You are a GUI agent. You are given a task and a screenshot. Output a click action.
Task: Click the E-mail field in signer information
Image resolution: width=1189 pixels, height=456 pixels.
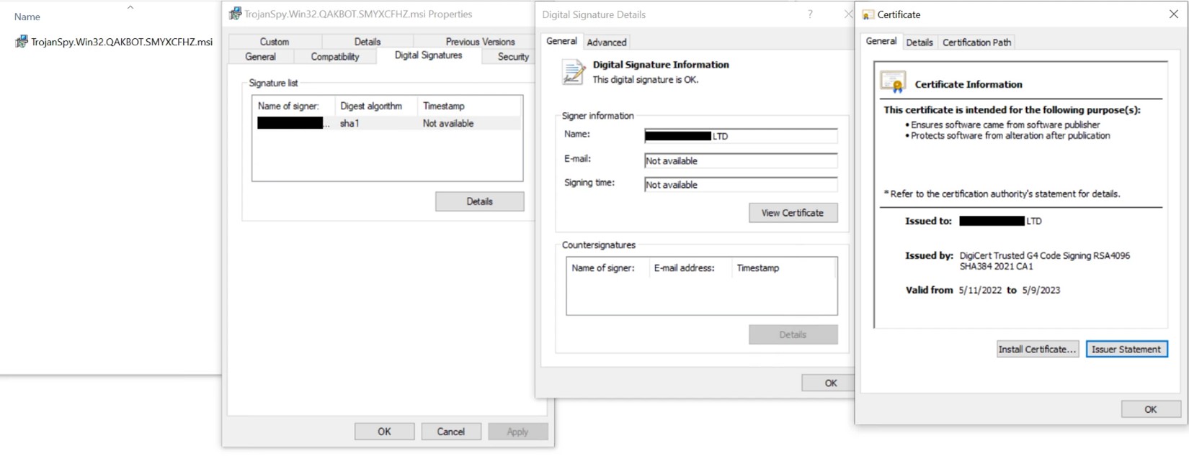pos(740,161)
